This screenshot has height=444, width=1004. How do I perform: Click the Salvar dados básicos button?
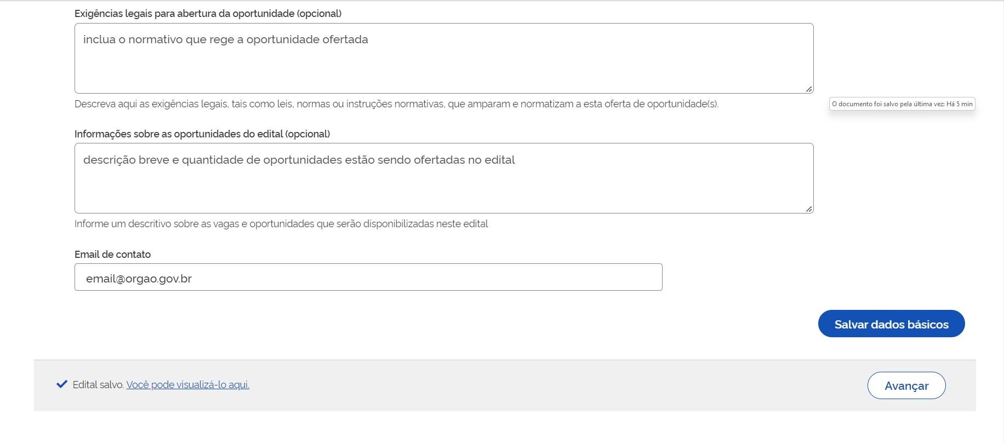[x=891, y=324]
